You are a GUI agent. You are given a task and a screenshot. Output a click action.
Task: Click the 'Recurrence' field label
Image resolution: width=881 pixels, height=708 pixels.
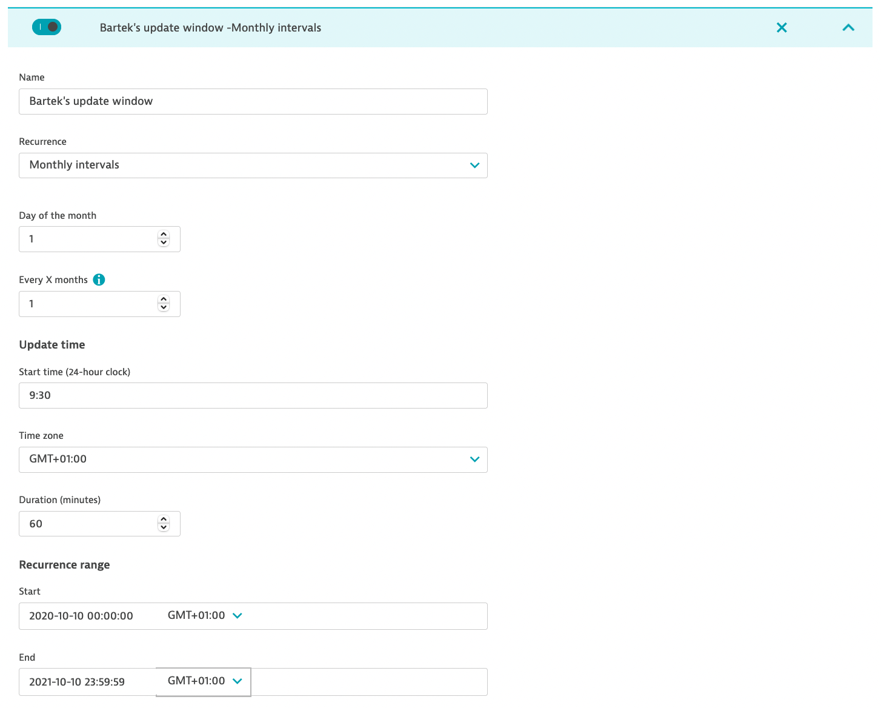(42, 142)
